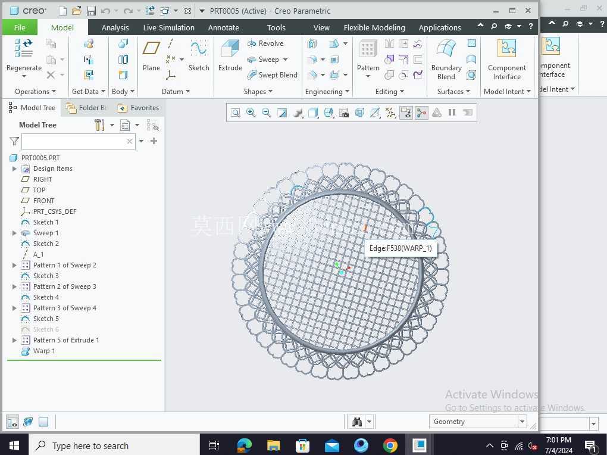This screenshot has width=607, height=455.
Task: Click the model tree search field
Action: (78, 142)
